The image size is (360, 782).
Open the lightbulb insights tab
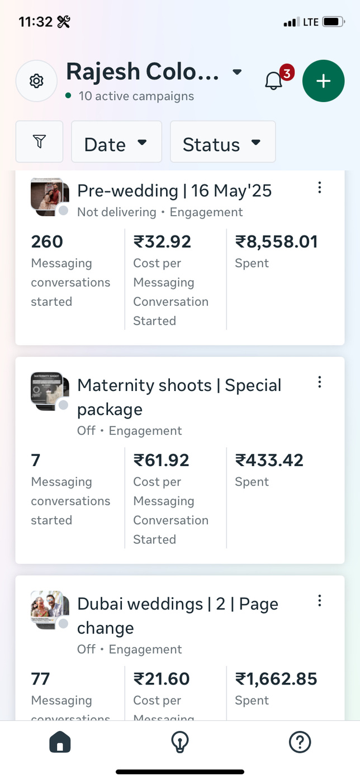click(x=179, y=743)
